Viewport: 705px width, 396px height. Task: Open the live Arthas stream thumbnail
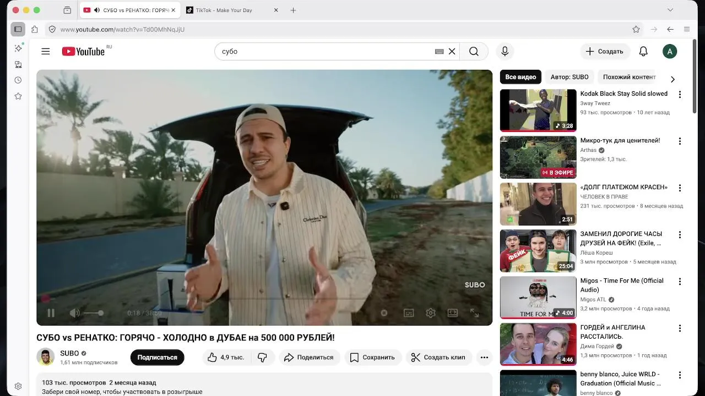(x=538, y=157)
